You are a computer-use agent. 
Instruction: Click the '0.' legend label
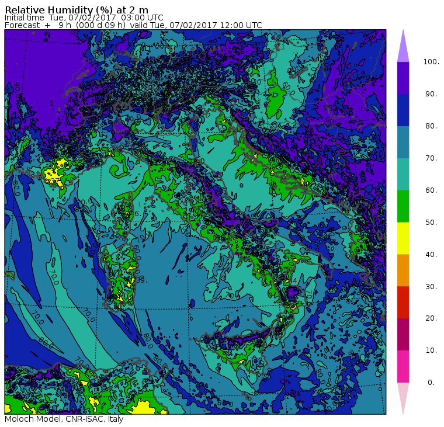coord(431,383)
